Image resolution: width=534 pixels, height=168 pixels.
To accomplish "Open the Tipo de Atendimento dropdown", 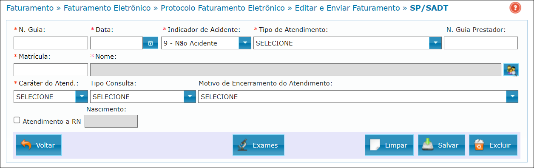I will tap(348, 43).
